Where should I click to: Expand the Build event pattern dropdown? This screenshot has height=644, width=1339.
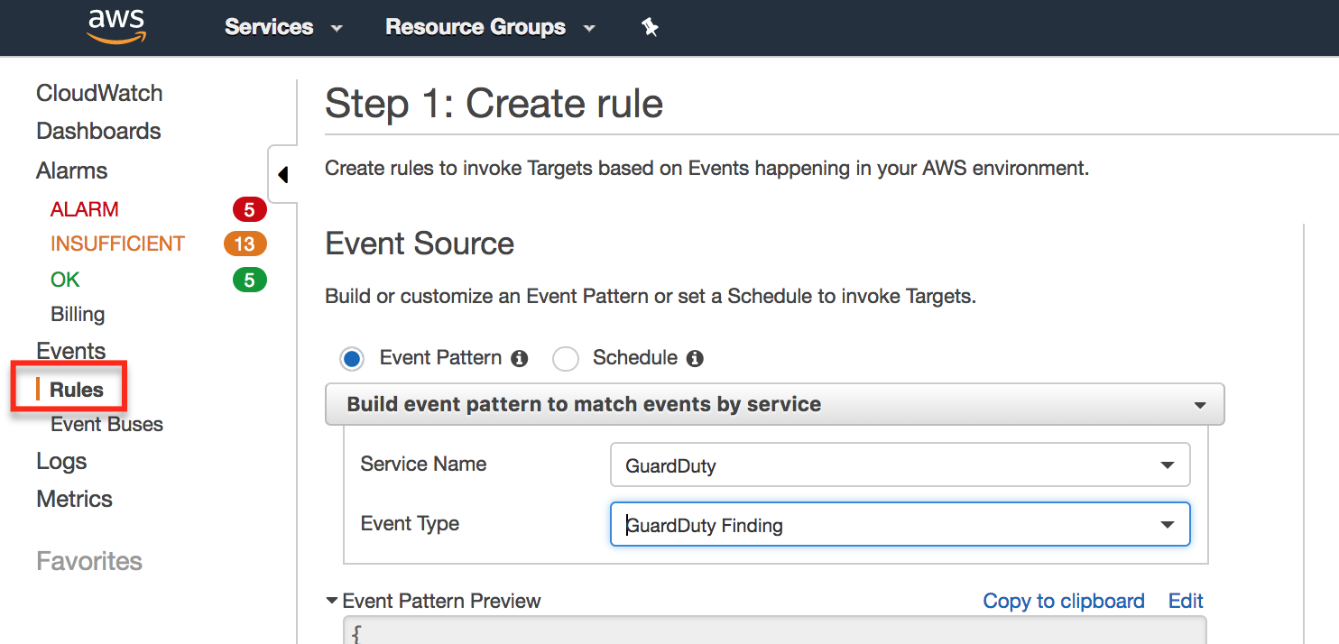point(774,405)
